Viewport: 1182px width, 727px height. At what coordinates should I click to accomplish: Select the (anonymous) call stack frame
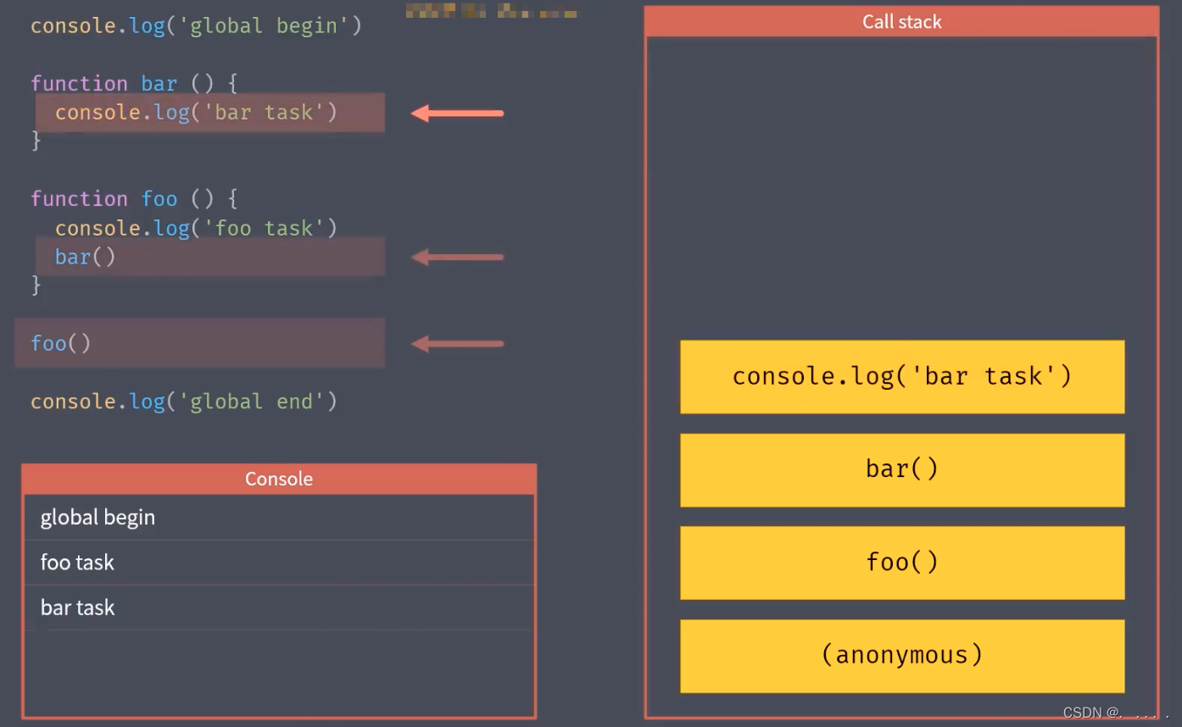(x=902, y=655)
